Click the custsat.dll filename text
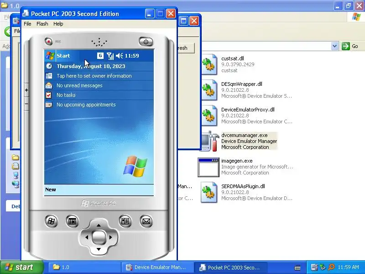This screenshot has width=365, height=274. tap(233, 58)
